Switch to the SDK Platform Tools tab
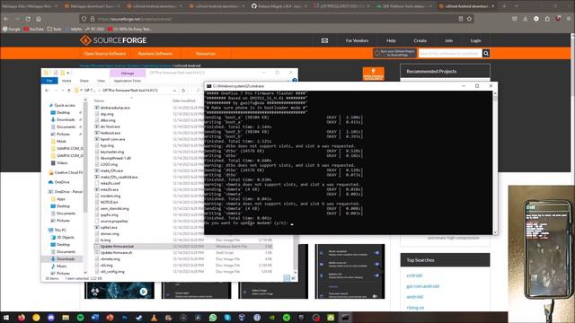Image resolution: width=575 pixels, height=323 pixels. point(403,6)
